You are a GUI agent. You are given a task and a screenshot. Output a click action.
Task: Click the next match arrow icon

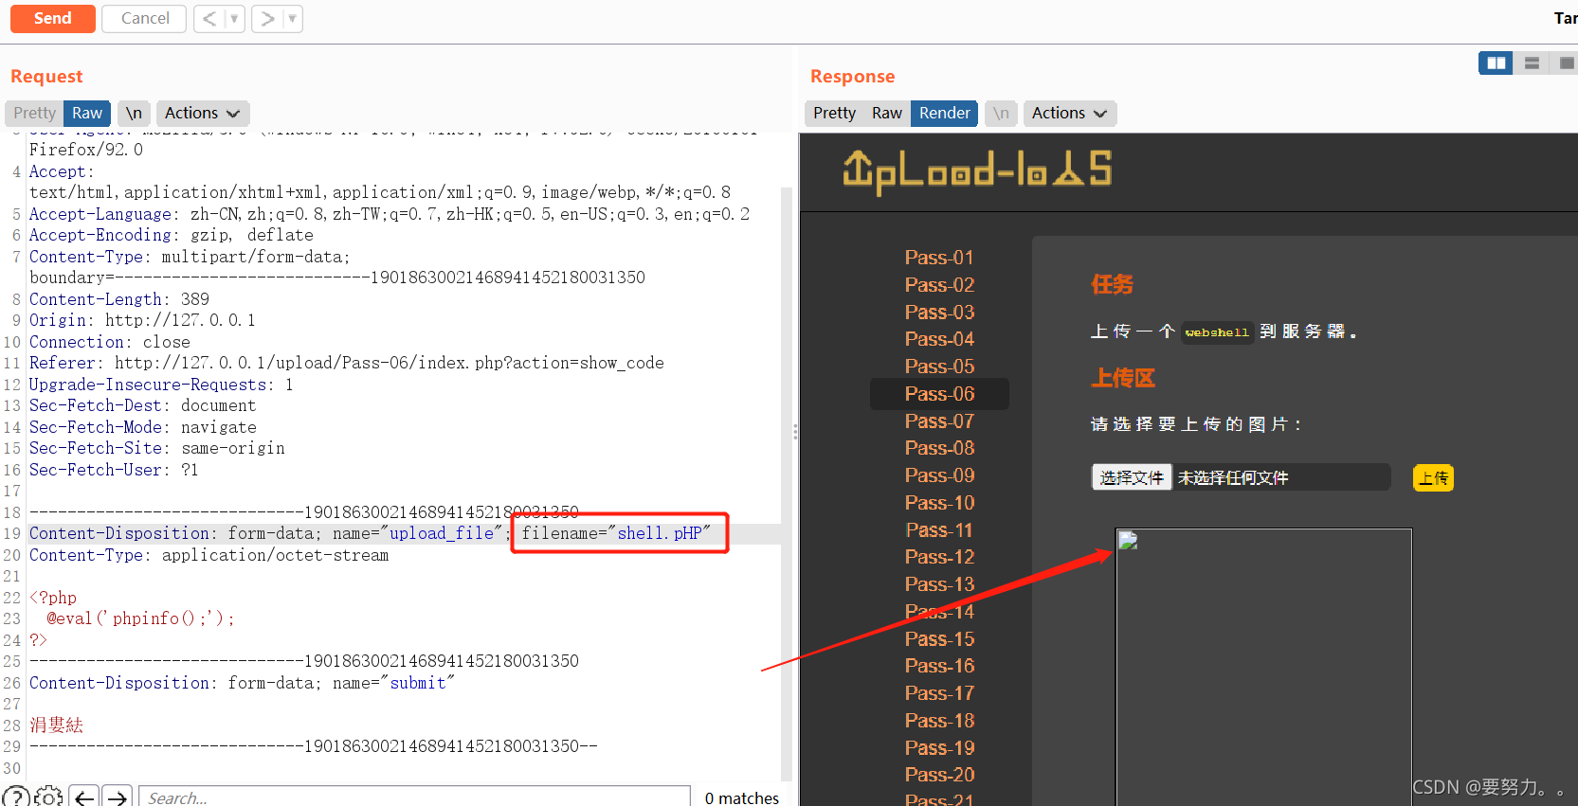[x=118, y=797]
